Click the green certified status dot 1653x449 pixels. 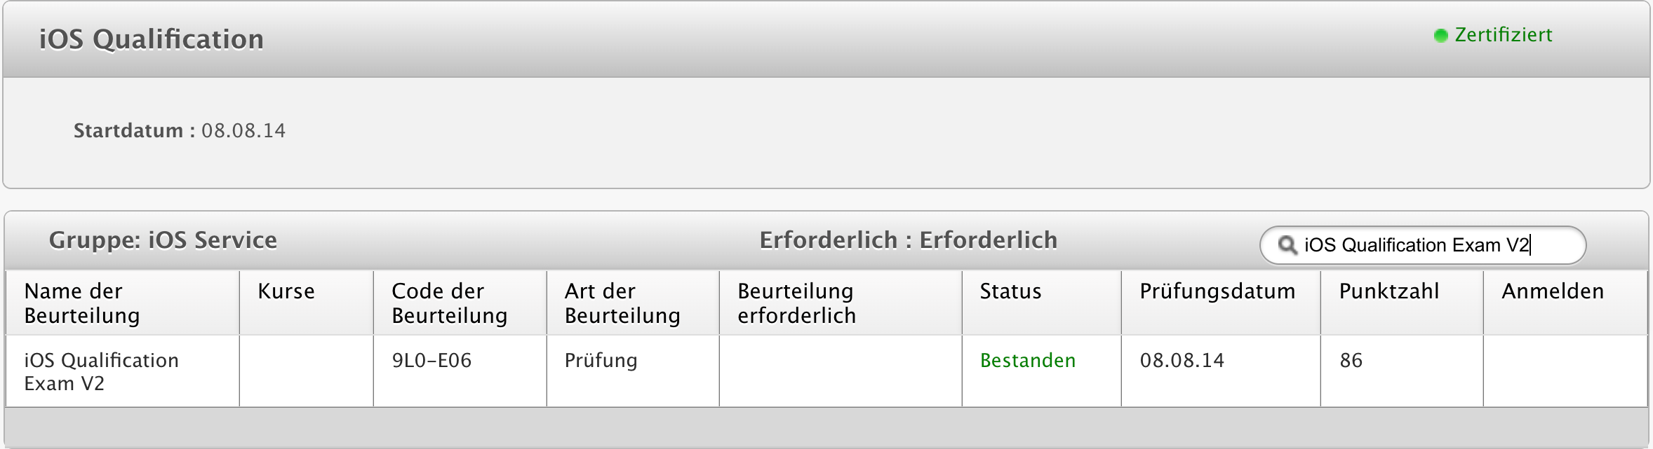pyautogui.click(x=1440, y=36)
